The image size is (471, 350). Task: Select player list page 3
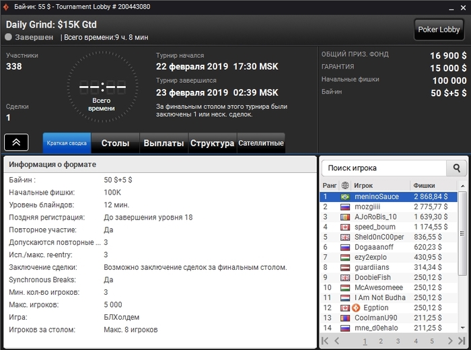coord(398,341)
